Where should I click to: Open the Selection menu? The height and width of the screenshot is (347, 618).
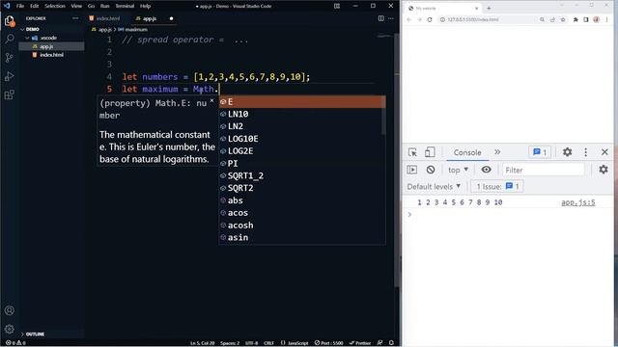[x=55, y=6]
